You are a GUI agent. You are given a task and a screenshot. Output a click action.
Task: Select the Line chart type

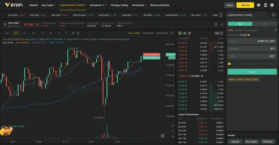pos(7,33)
